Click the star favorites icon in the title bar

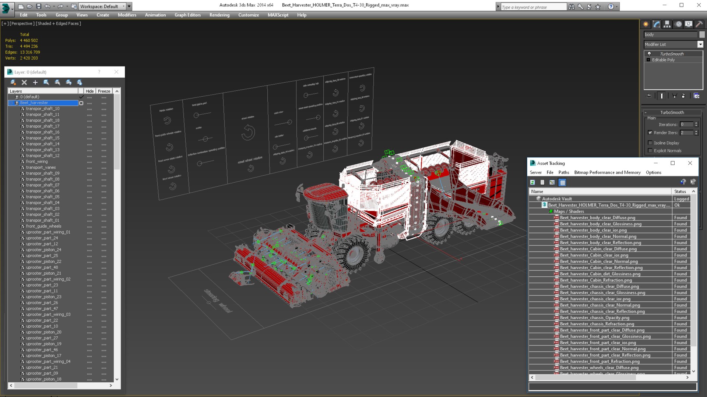coord(598,7)
